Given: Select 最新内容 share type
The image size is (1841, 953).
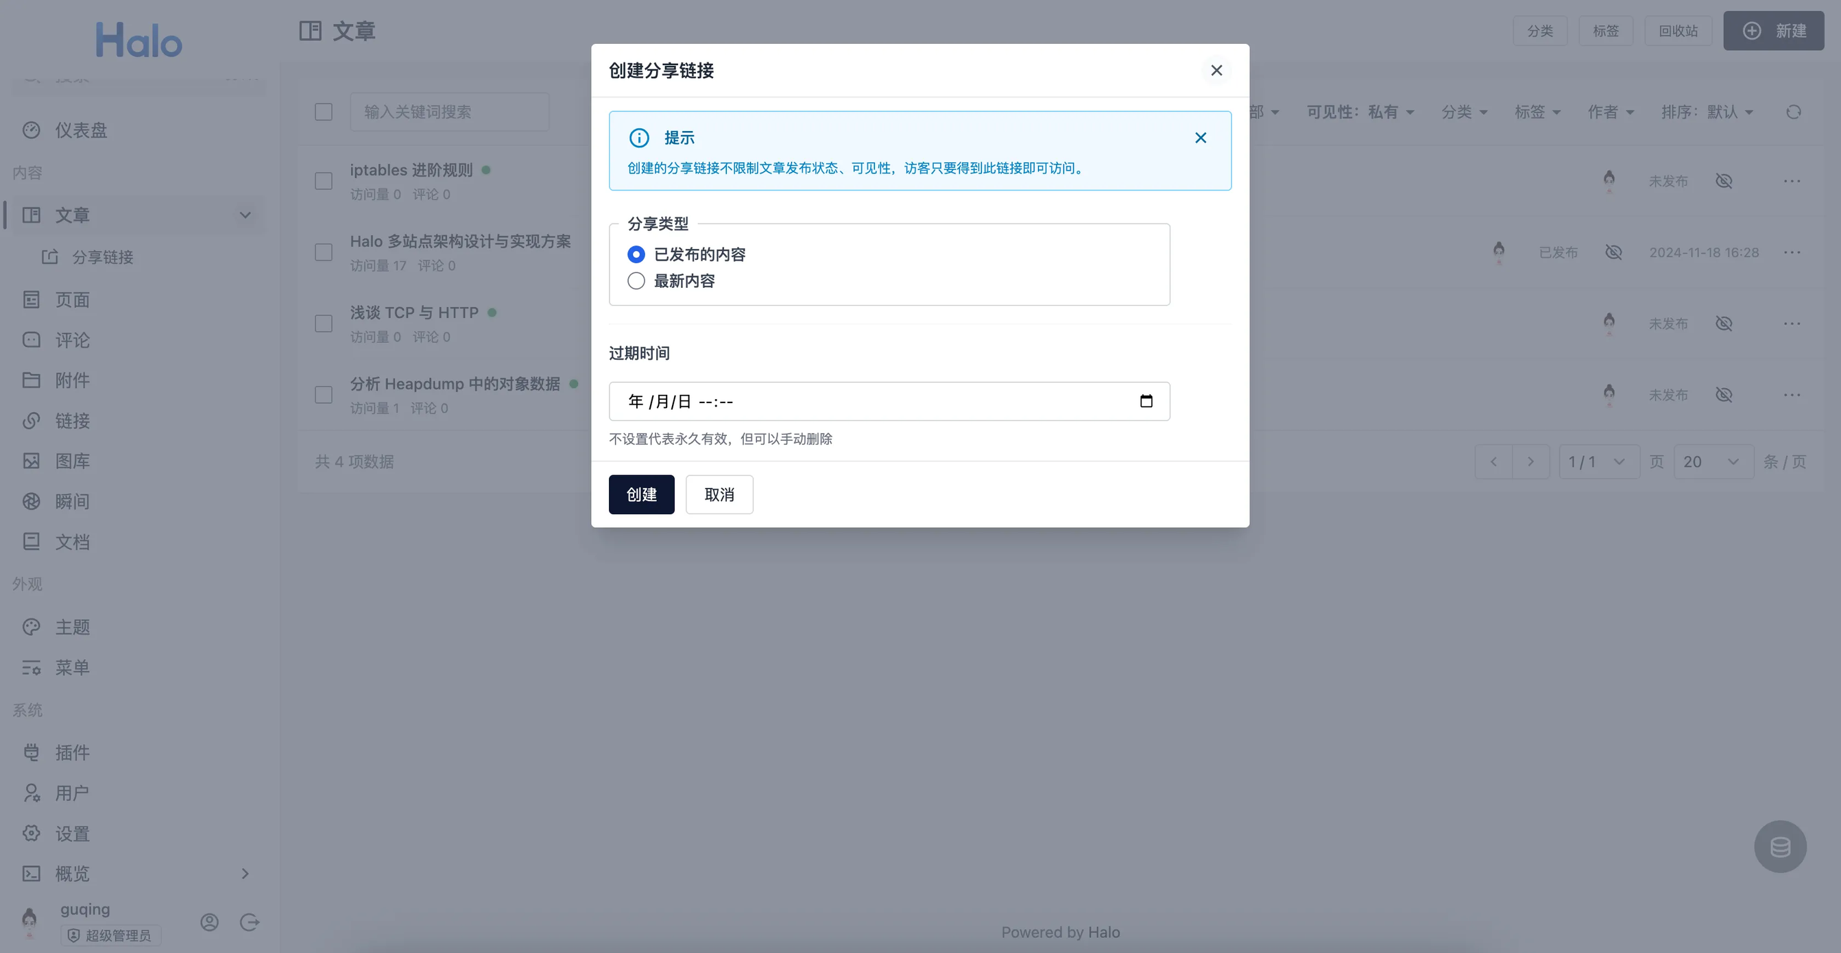Looking at the screenshot, I should [636, 280].
